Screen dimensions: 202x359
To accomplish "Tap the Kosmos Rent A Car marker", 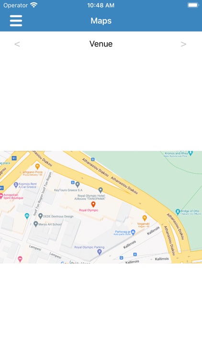I will tap(16, 185).
